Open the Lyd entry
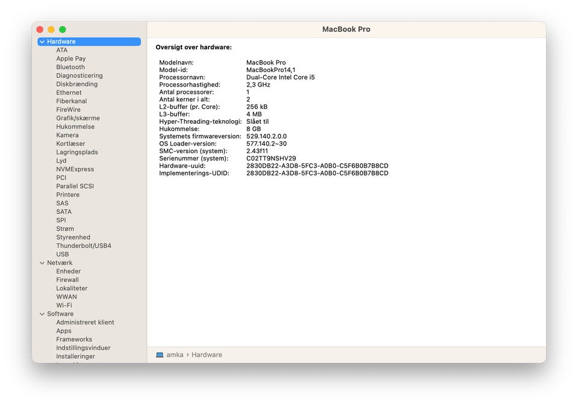The width and height of the screenshot is (578, 405). point(61,161)
